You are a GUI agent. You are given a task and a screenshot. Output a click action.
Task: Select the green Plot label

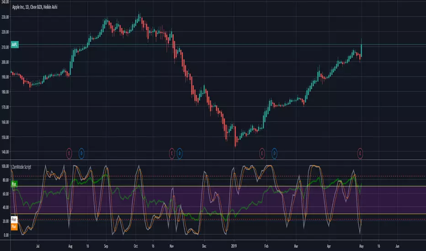14,184
